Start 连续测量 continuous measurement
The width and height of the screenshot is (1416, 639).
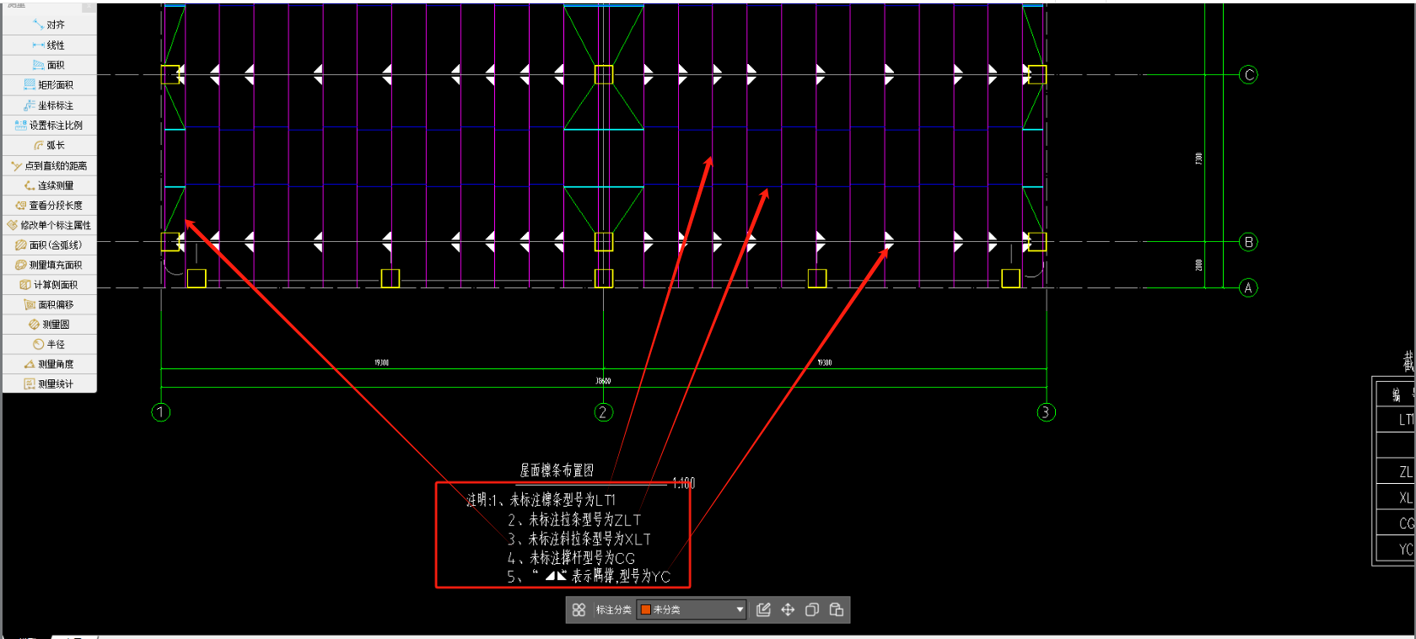click(x=49, y=185)
